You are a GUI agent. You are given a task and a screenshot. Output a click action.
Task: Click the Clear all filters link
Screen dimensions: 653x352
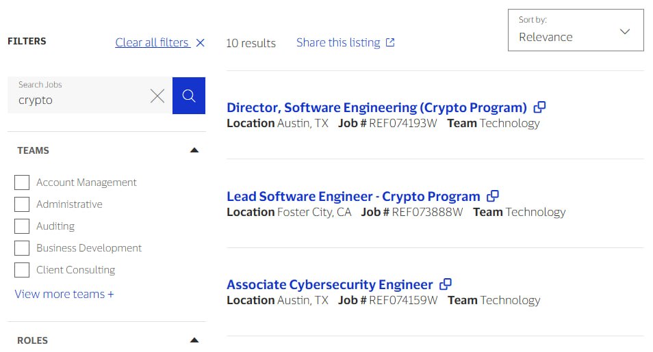pyautogui.click(x=152, y=43)
